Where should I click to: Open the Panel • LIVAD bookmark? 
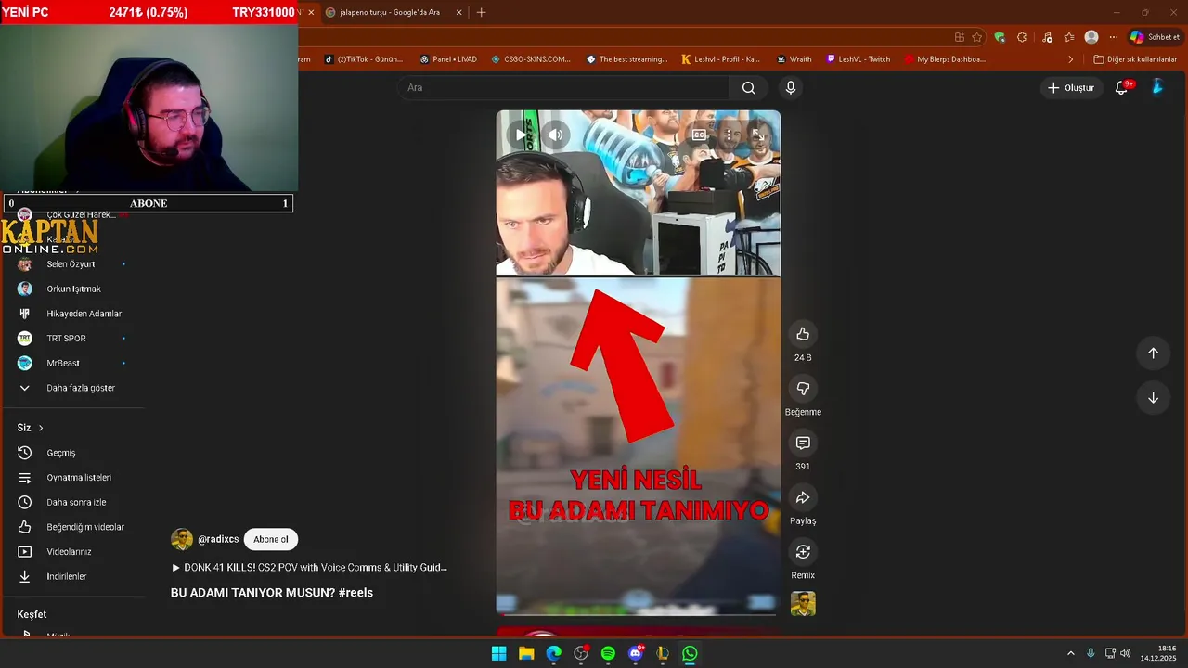pyautogui.click(x=448, y=59)
